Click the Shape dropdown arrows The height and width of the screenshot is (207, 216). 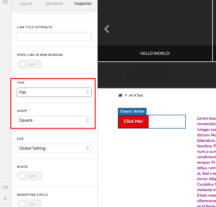click(x=88, y=120)
